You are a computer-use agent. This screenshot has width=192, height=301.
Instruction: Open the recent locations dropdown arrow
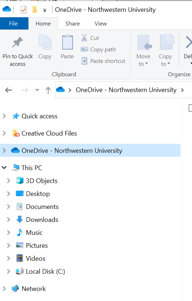[37, 90]
